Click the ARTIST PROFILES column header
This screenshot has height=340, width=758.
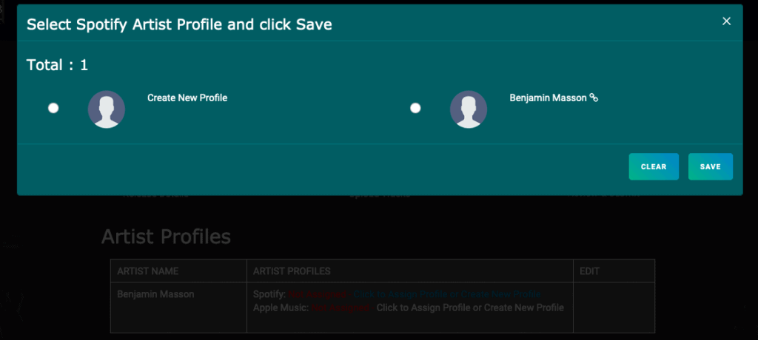point(292,271)
